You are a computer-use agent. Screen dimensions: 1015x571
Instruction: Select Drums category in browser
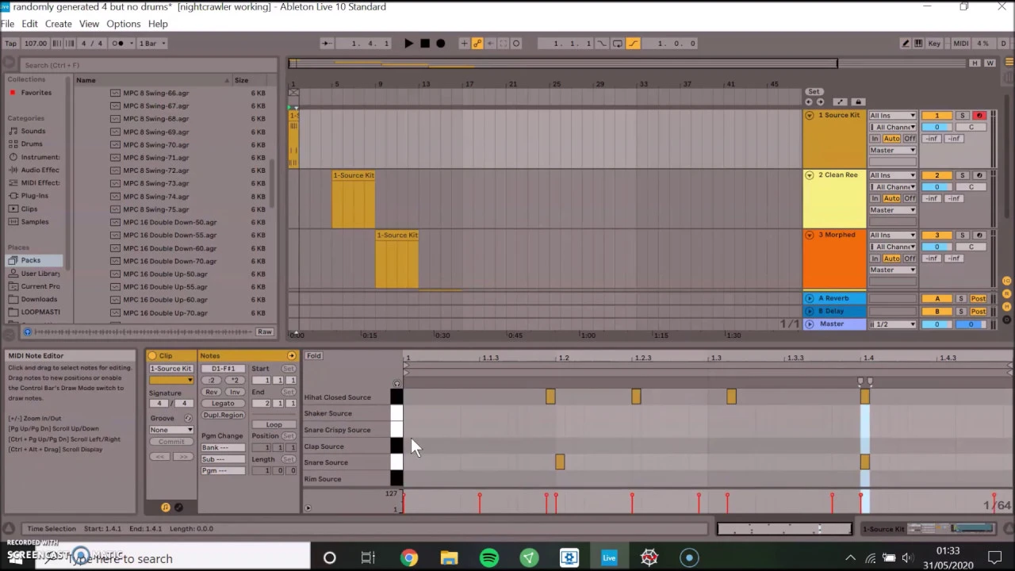pyautogui.click(x=32, y=144)
